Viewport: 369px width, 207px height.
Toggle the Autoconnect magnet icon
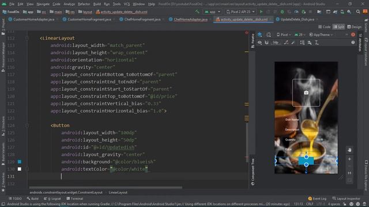[x=266, y=43]
